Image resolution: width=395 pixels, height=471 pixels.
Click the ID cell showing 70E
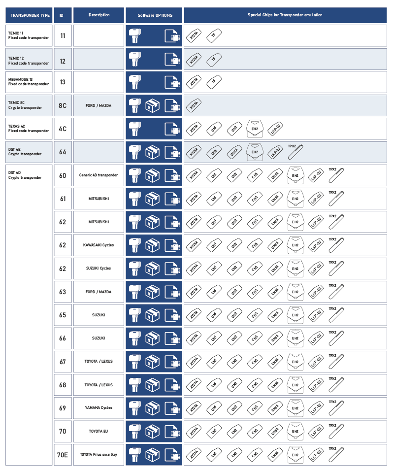pos(63,455)
